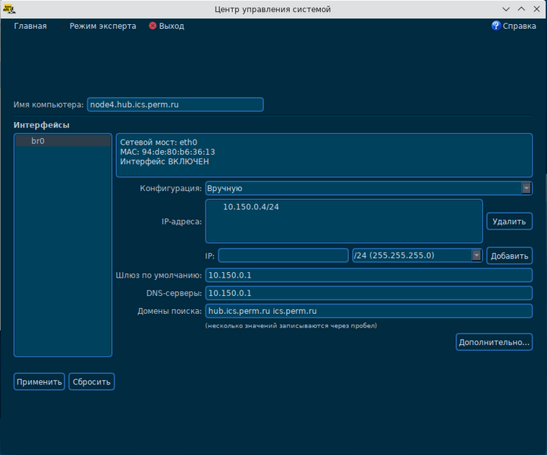The image size is (547, 455).
Task: Click the Конфигурация dropdown arrow
Action: (x=526, y=188)
